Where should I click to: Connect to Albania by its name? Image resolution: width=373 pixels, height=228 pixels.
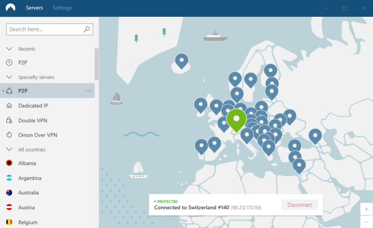(27, 163)
